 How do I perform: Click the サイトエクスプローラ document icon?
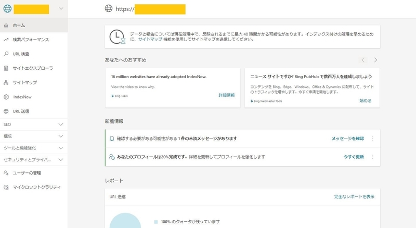click(x=6, y=68)
